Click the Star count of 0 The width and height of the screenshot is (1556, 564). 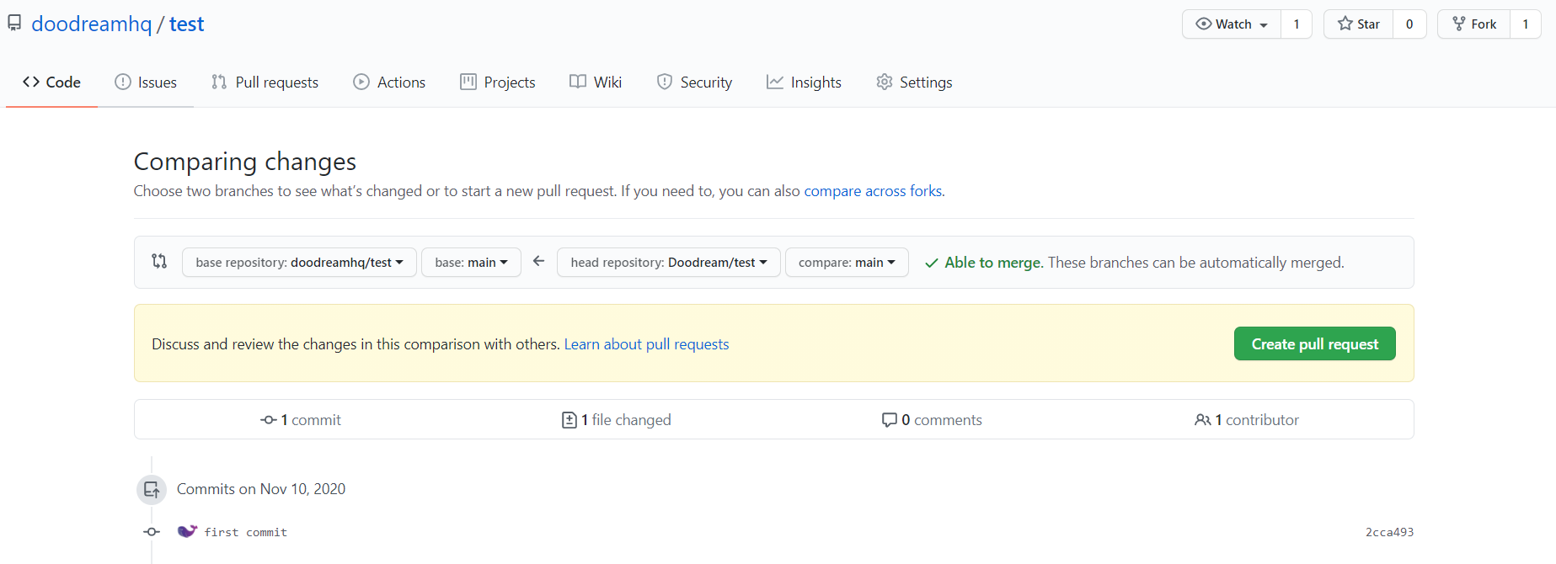1409,24
